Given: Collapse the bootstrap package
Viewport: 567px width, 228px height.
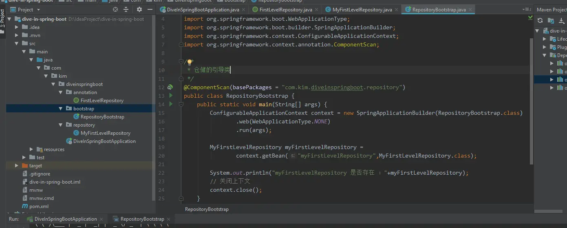Looking at the screenshot, I should pyautogui.click(x=60, y=109).
